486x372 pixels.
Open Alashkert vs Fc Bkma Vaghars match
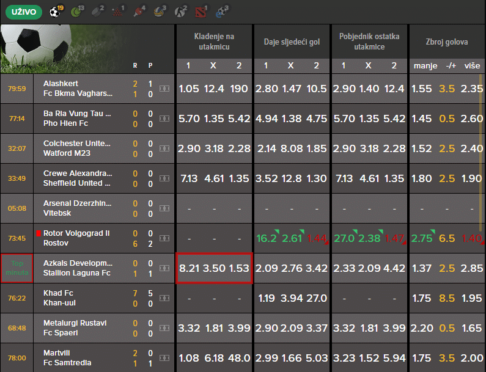click(78, 89)
